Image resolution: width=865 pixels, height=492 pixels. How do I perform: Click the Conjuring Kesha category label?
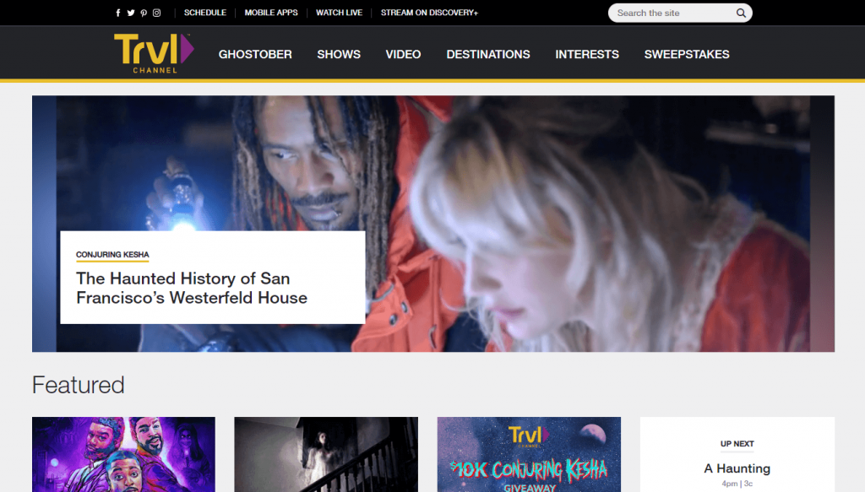point(112,255)
